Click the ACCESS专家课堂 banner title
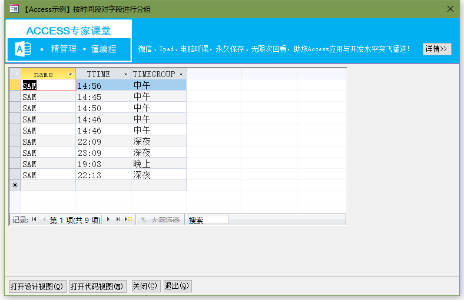This screenshot has height=300, width=464. tap(68, 31)
